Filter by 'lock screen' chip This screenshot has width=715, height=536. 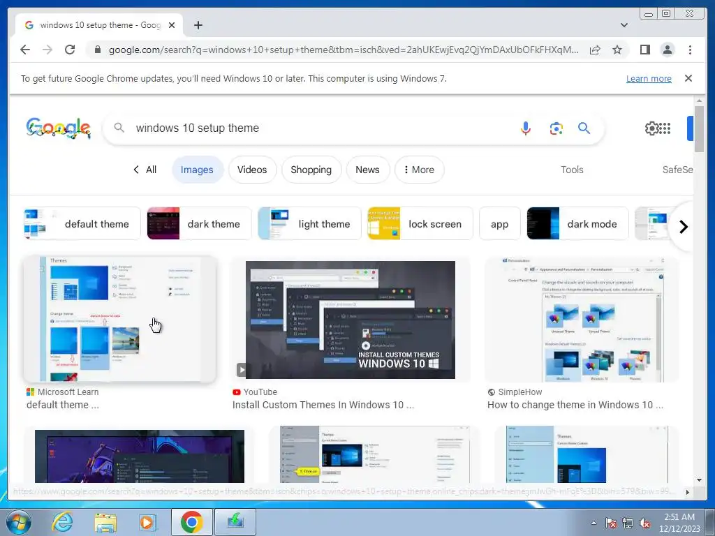point(420,223)
